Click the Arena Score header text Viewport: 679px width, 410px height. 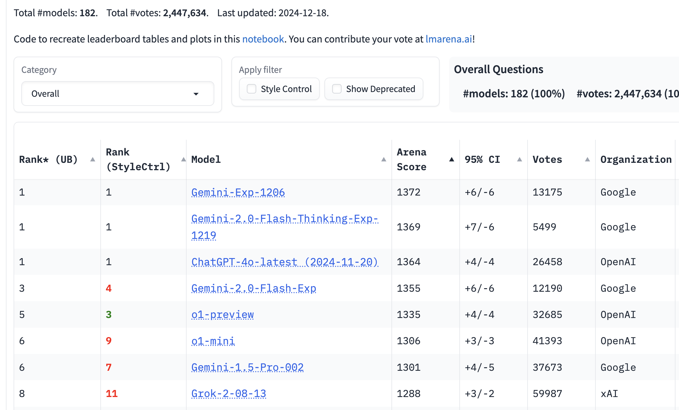pyautogui.click(x=412, y=160)
